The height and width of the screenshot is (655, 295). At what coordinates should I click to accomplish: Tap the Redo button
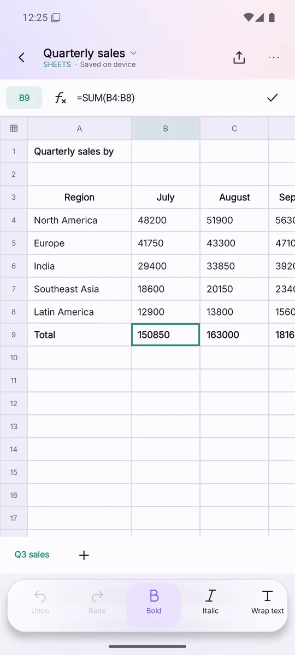[x=97, y=602]
